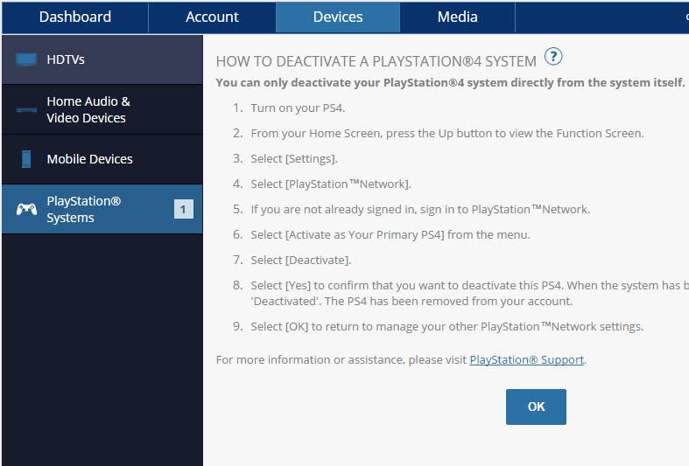Image resolution: width=689 pixels, height=466 pixels.
Task: Switch to the Account tab
Action: [212, 17]
